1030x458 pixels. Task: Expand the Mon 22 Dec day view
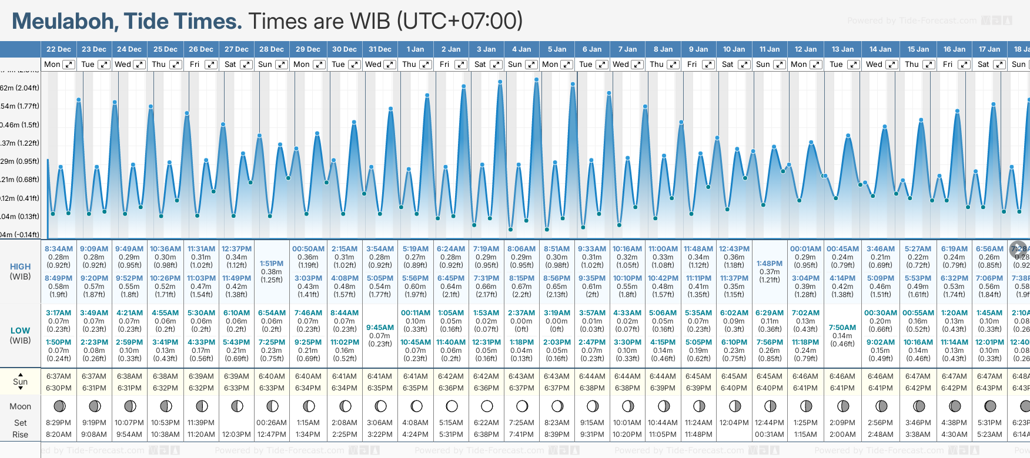(69, 65)
